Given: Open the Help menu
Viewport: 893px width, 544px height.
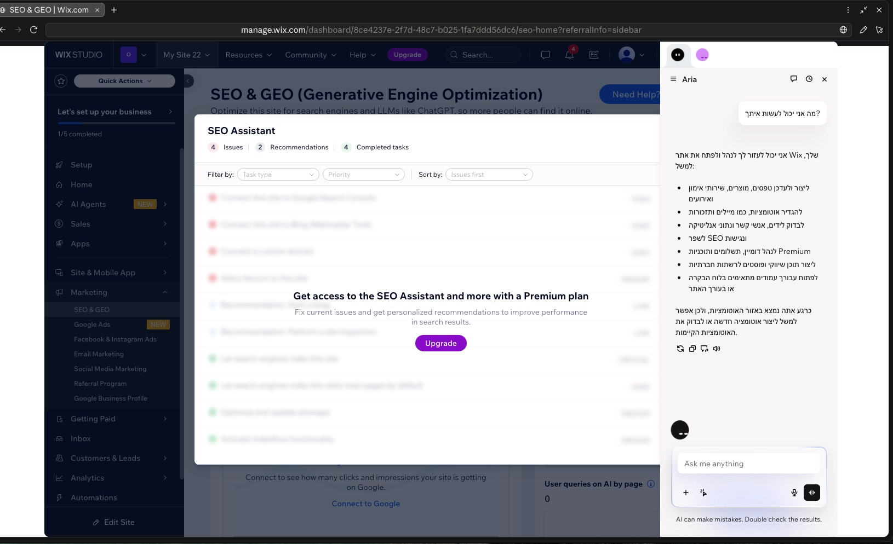Looking at the screenshot, I should coord(363,55).
